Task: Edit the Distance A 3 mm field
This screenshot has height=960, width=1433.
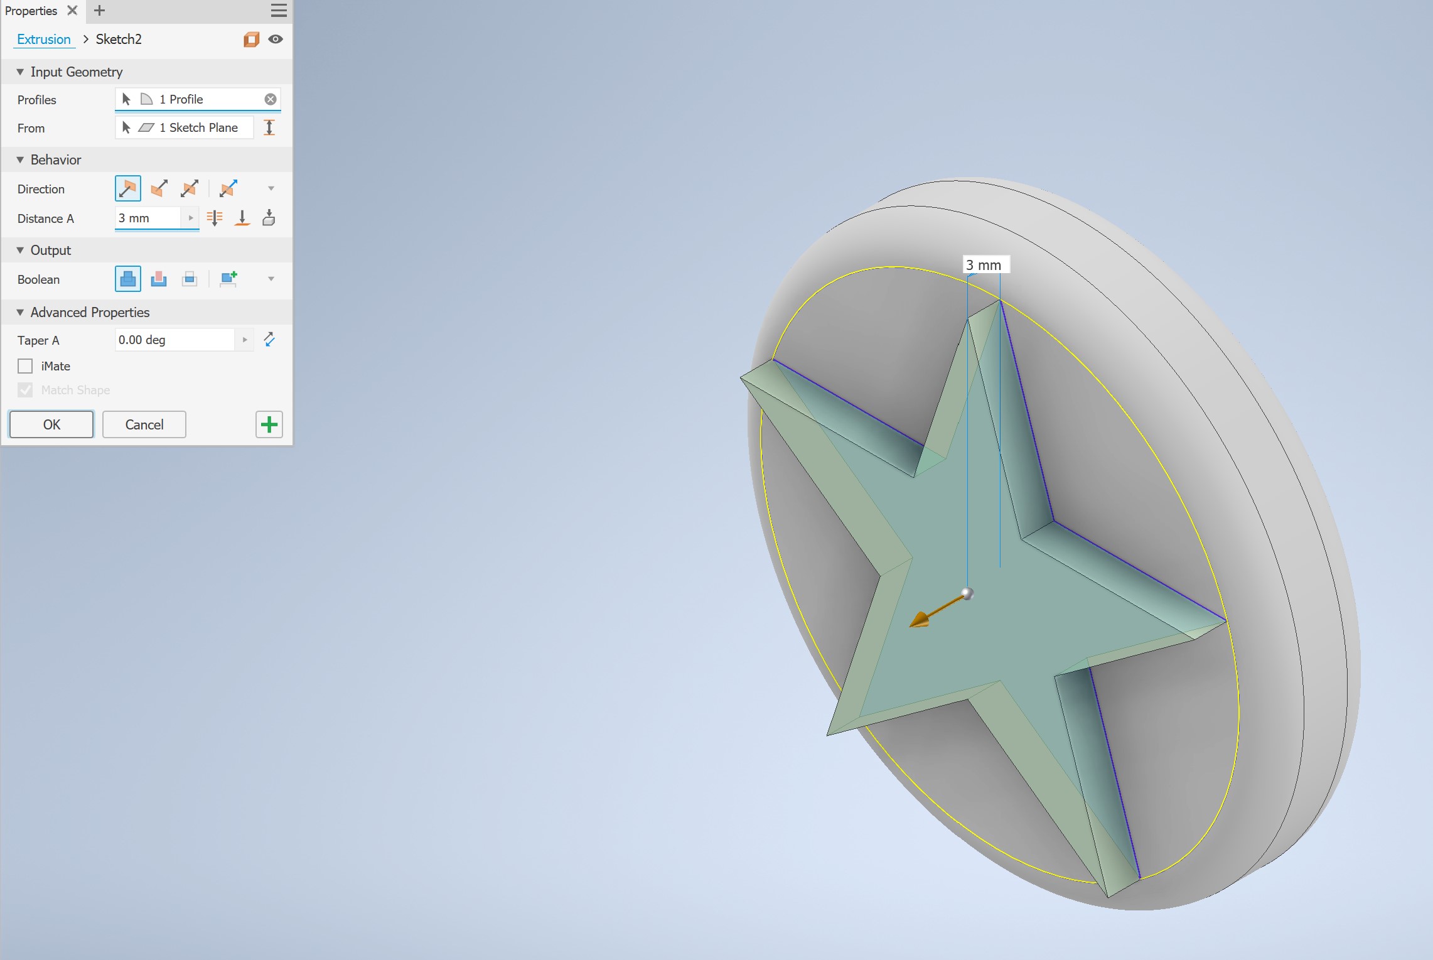Action: pyautogui.click(x=149, y=218)
